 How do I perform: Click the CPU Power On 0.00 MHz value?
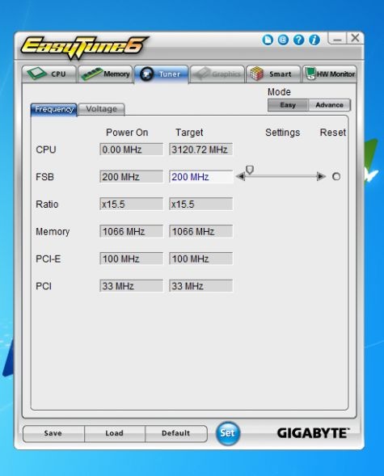point(131,150)
